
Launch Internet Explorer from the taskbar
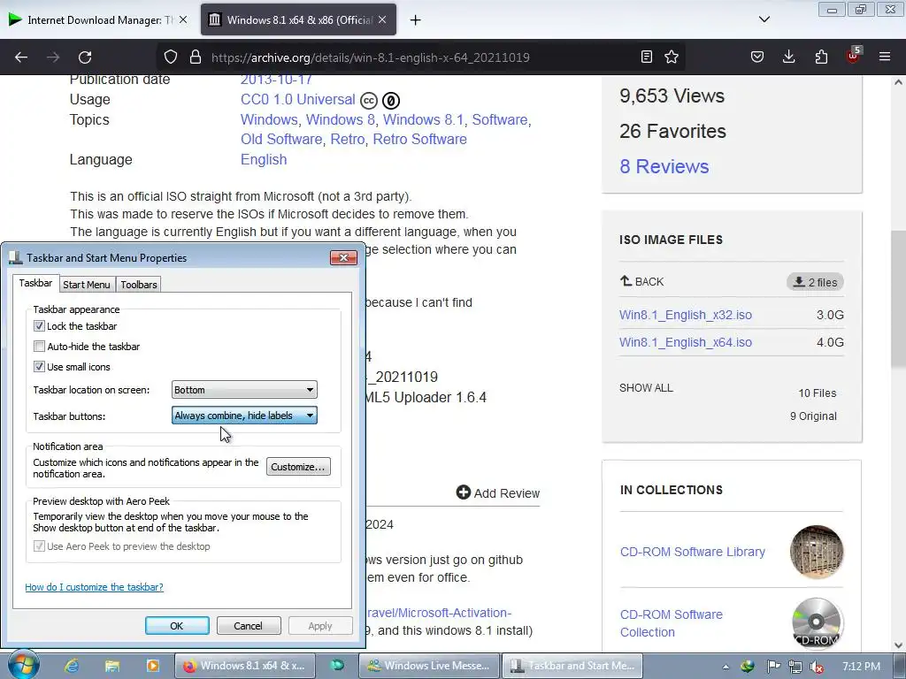point(72,667)
